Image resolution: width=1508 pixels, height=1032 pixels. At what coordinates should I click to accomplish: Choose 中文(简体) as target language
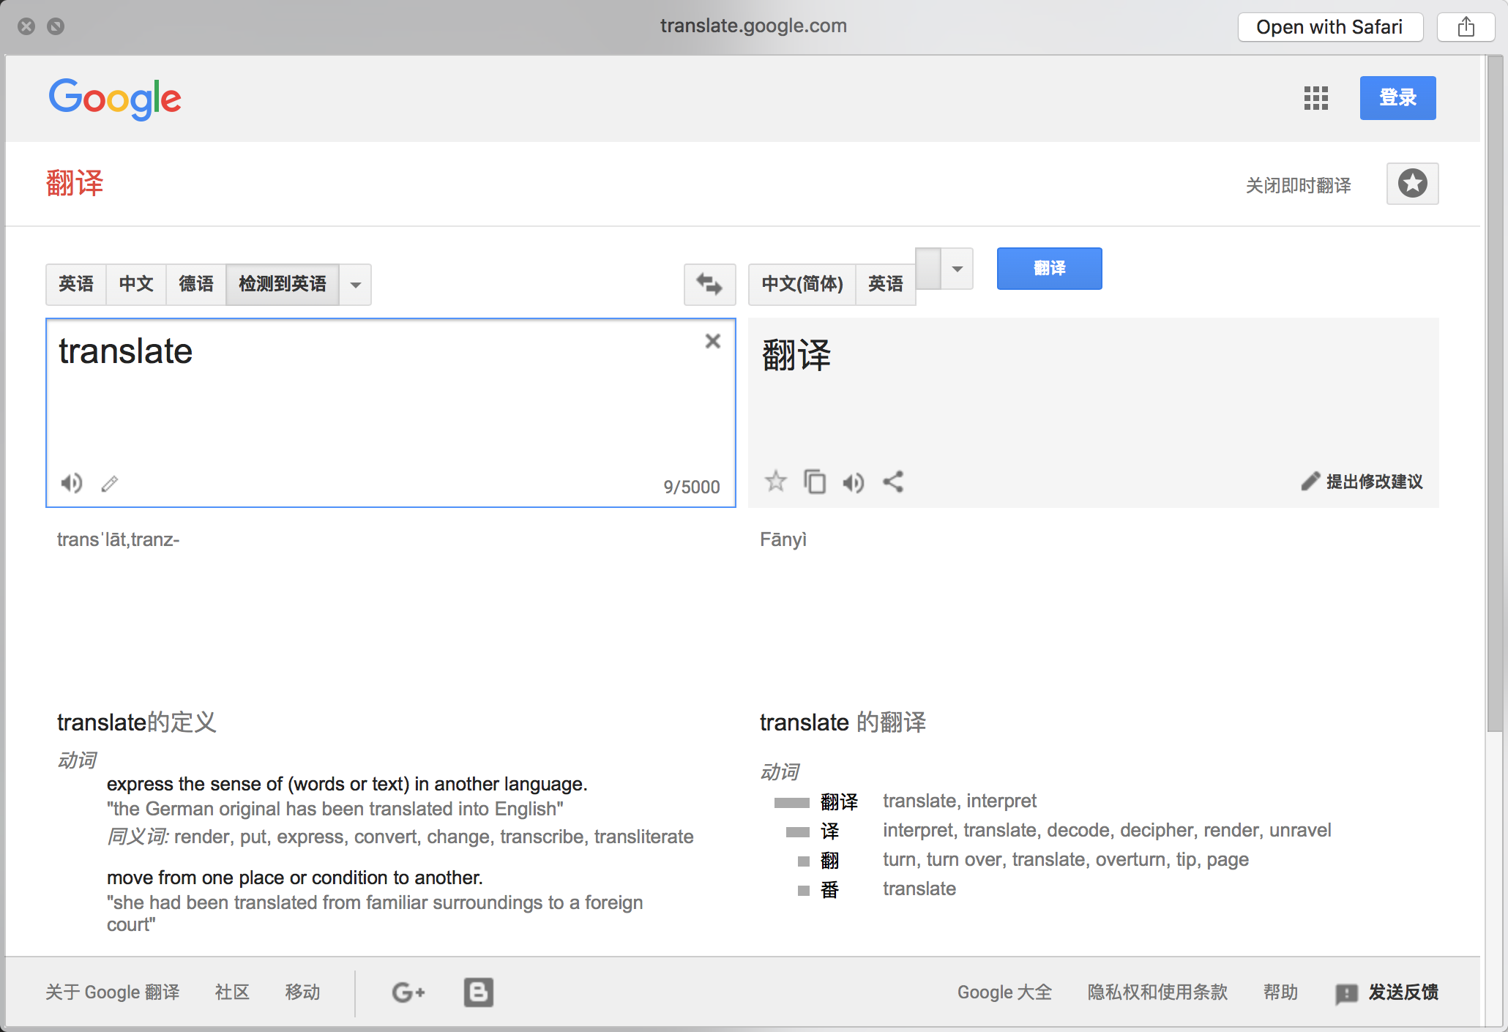(x=802, y=284)
